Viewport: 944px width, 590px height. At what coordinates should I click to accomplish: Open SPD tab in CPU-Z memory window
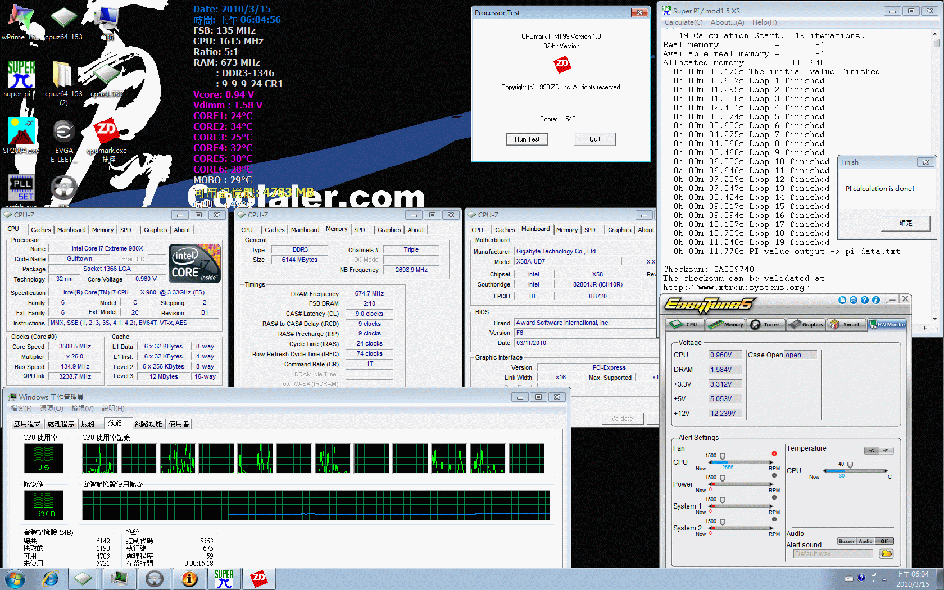(x=360, y=230)
